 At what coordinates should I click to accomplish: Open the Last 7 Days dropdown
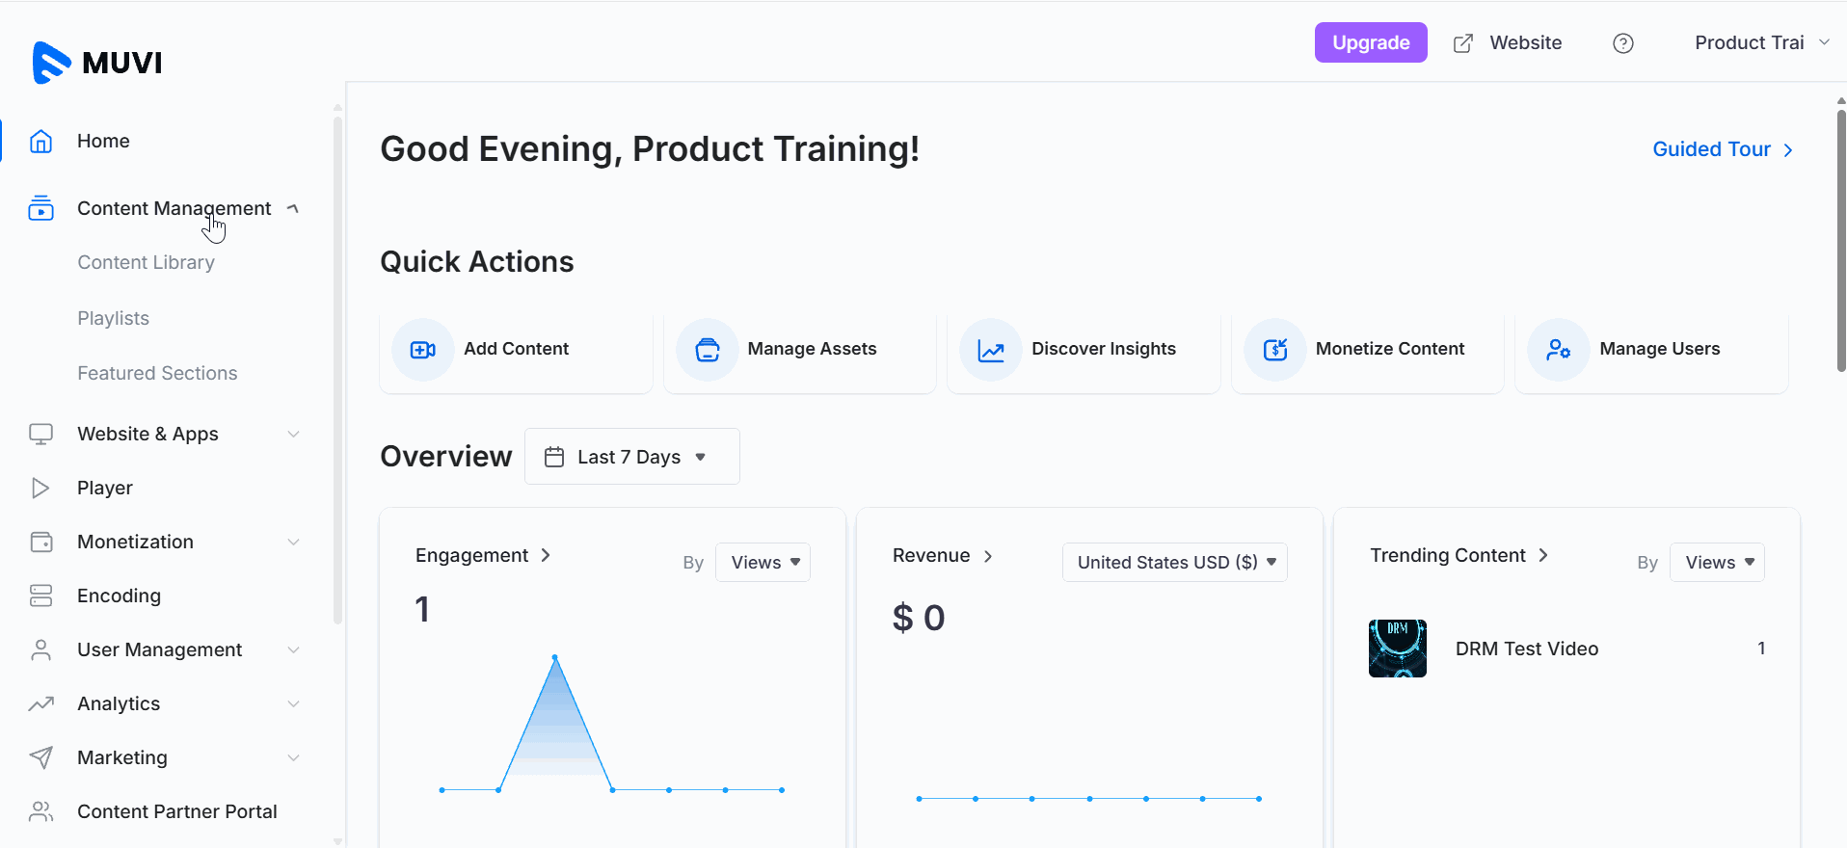pos(631,457)
